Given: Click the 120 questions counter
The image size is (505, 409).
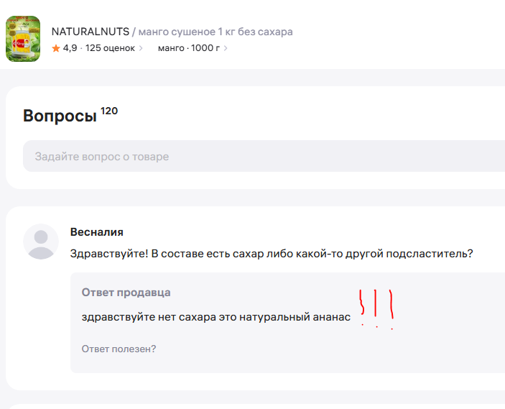Looking at the screenshot, I should pos(109,111).
